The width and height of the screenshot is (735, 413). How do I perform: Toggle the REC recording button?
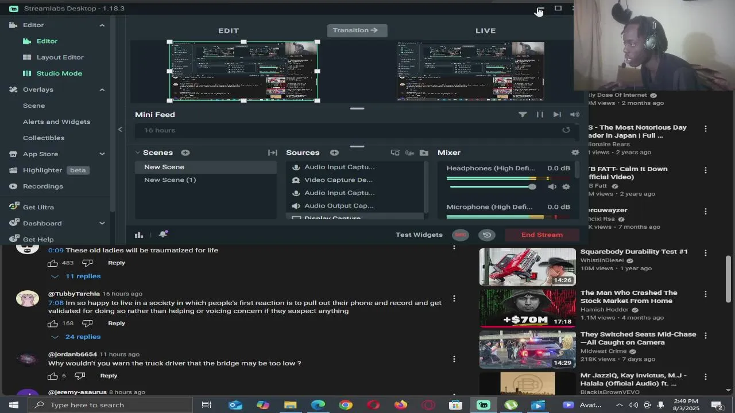pos(461,235)
